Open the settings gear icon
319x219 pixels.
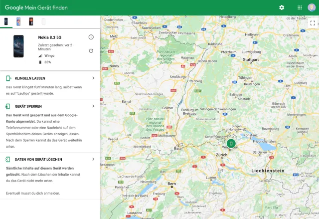click(x=282, y=7)
